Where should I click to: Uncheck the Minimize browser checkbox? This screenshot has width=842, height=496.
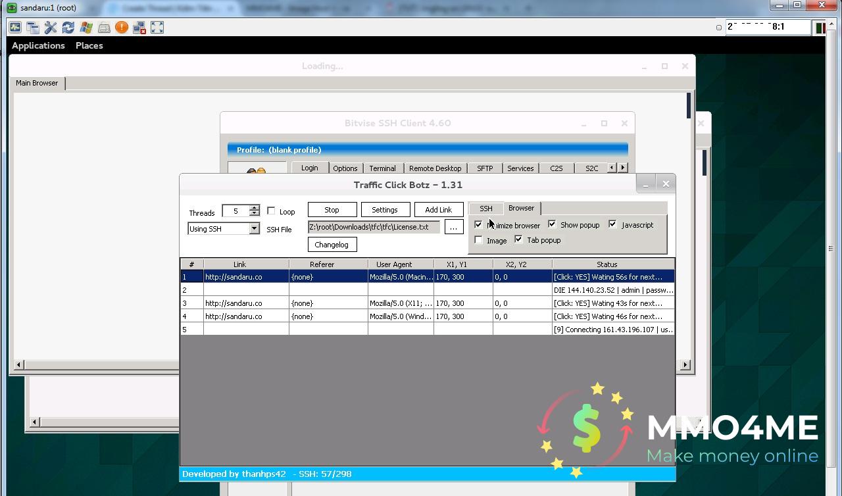click(x=478, y=225)
